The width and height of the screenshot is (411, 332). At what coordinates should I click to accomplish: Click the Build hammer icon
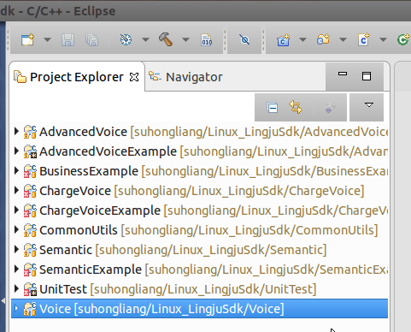click(x=166, y=39)
